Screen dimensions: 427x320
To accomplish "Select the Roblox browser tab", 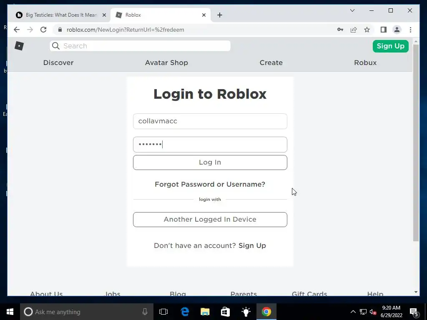I will coord(161,15).
